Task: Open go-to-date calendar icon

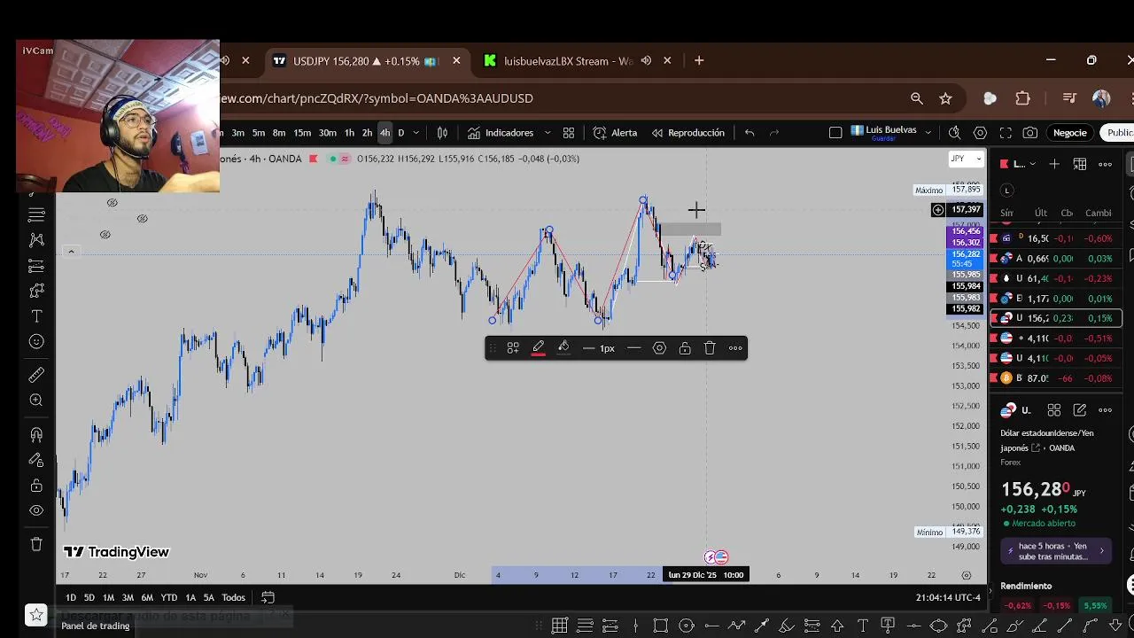Action: point(268,597)
